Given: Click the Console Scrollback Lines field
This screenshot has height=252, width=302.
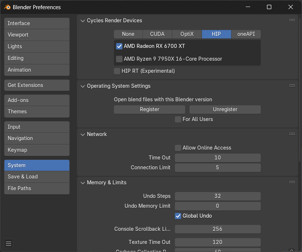Looking at the screenshot, I should pos(218,229).
